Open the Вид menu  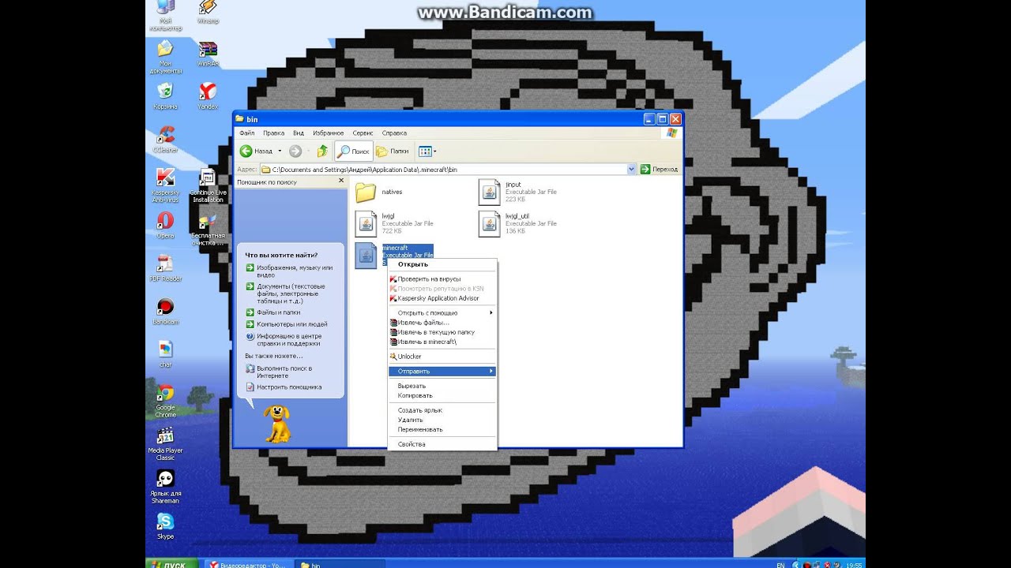tap(299, 133)
